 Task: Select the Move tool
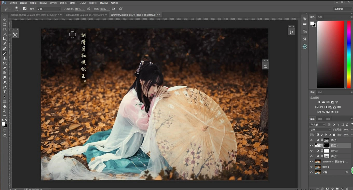coord(4,20)
